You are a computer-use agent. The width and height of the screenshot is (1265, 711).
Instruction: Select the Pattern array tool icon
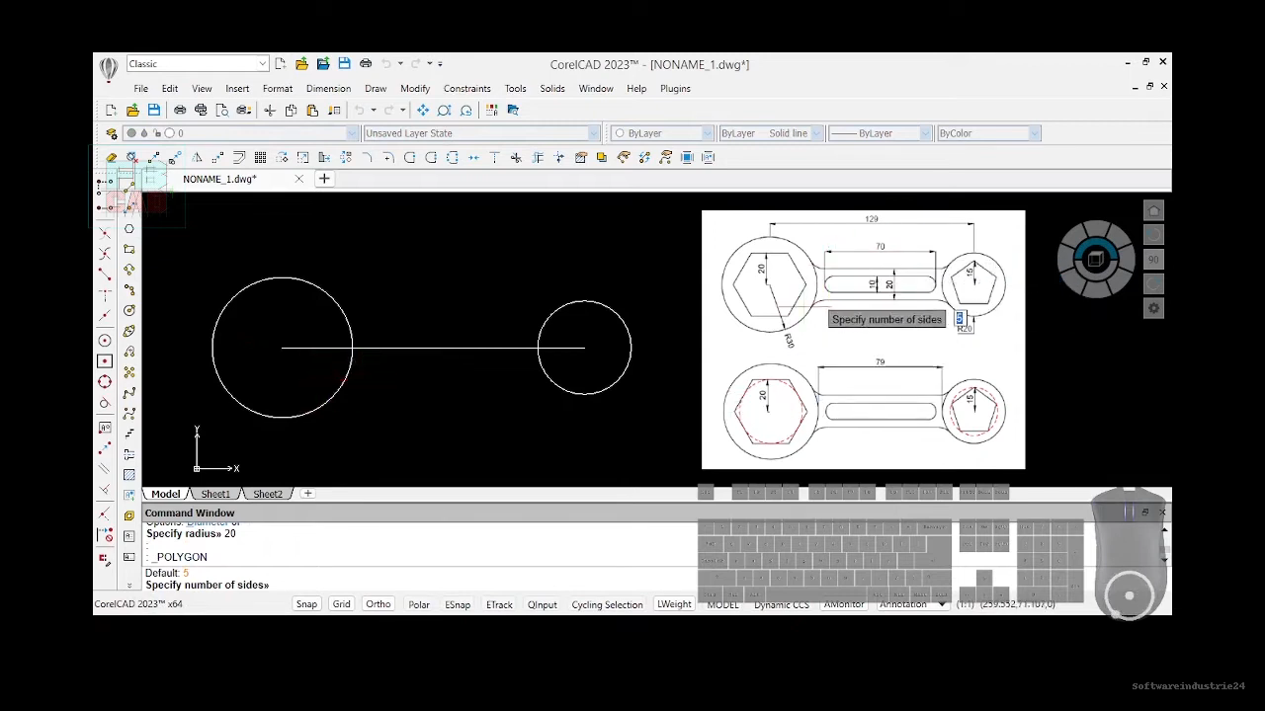(260, 158)
